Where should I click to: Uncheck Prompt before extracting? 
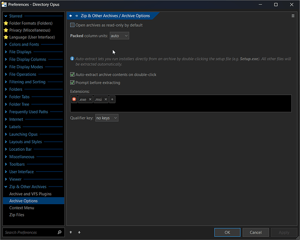pos(72,83)
